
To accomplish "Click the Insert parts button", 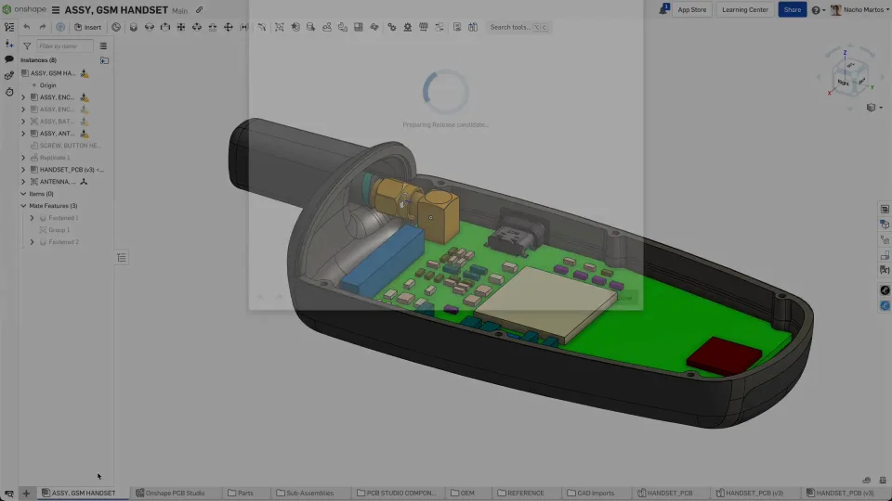I will [x=88, y=27].
